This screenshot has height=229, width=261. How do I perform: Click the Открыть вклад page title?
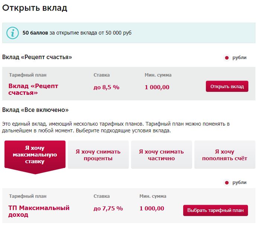(x=35, y=8)
